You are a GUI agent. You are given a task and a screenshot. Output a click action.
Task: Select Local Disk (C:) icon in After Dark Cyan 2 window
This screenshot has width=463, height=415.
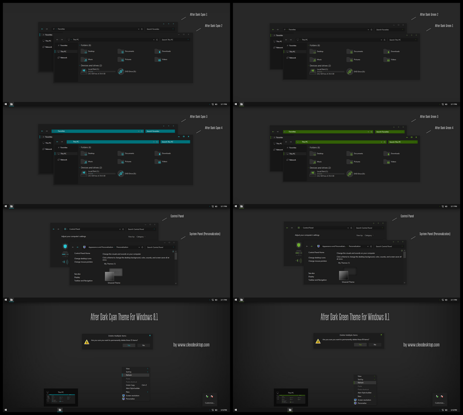pos(84,71)
